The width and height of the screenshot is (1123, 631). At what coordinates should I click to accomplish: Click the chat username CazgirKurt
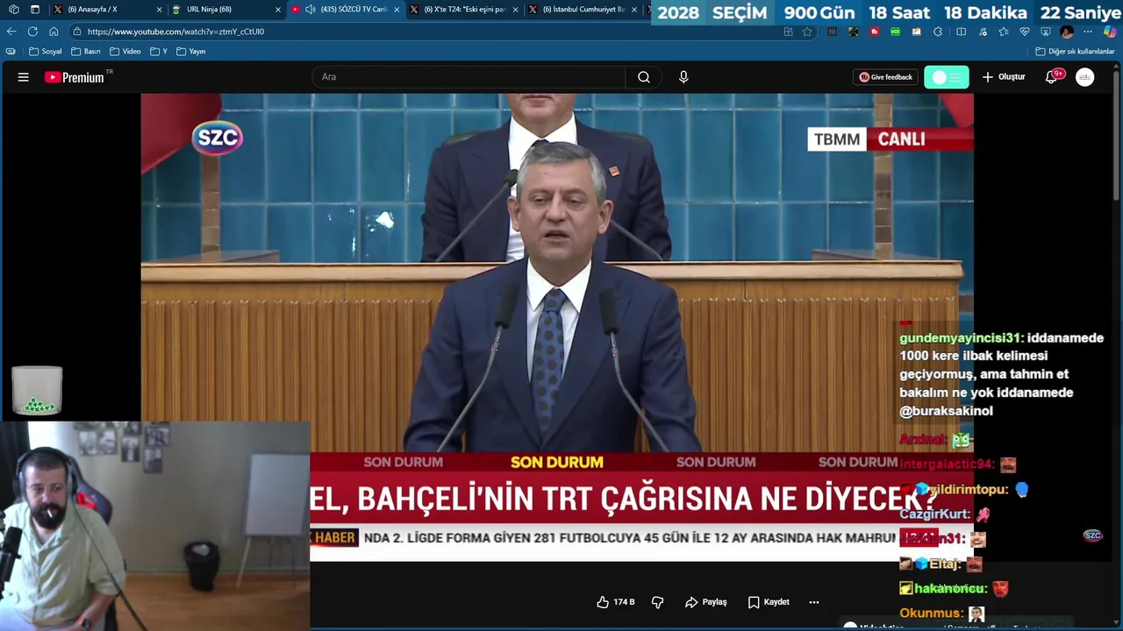pos(934,514)
